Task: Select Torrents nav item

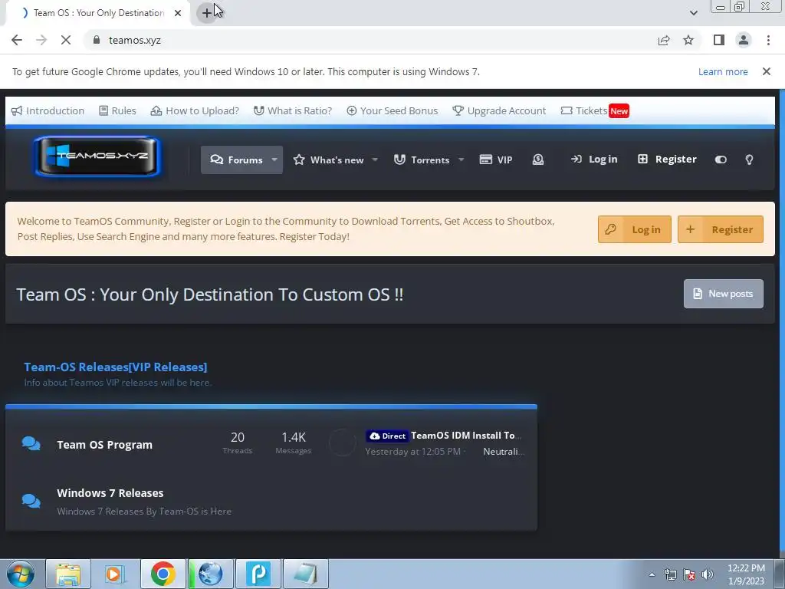Action: point(422,160)
